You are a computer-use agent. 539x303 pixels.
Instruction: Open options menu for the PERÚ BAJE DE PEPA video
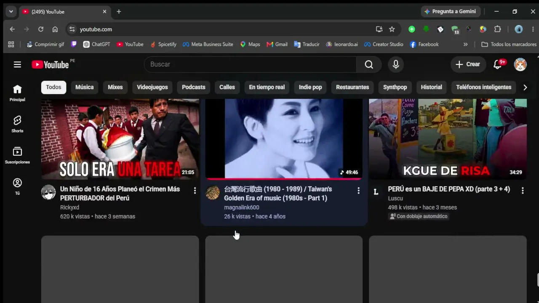523,191
